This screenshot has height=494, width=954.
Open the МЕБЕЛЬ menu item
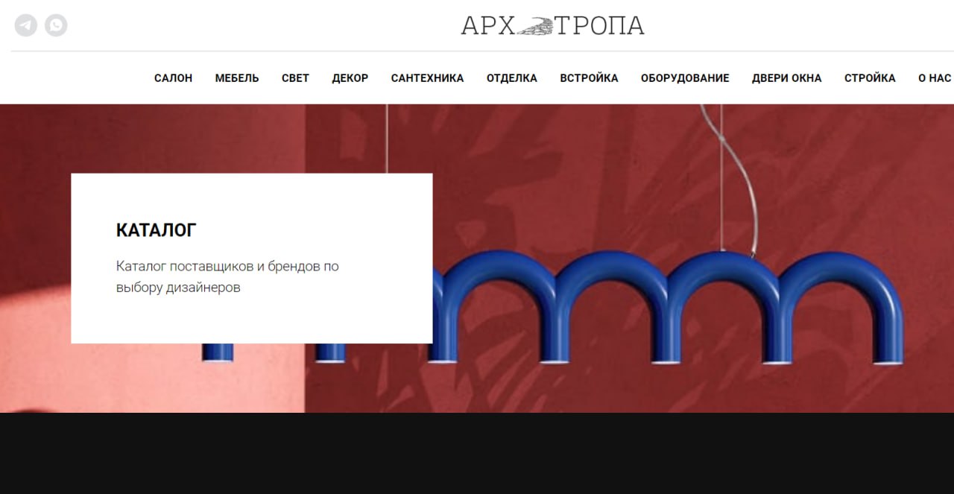point(237,78)
